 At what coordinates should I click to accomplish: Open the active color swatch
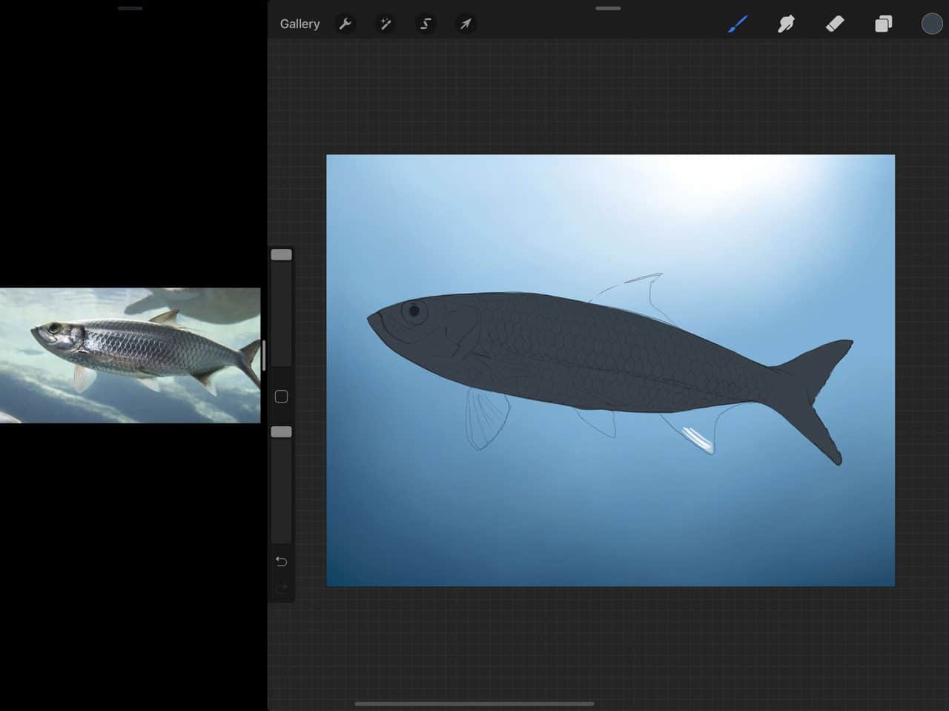click(931, 23)
